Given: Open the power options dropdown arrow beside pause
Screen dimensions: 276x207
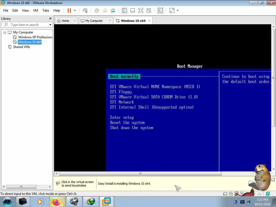Looking at the screenshot, I should click(75, 11).
